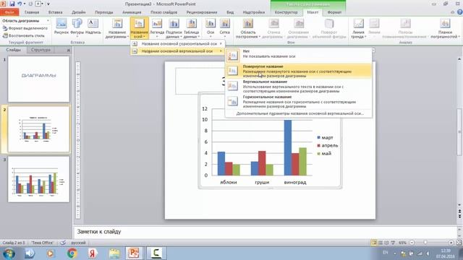463x260 pixels.
Task: Select Горизонтальное название horizontal title option
Action: [x=298, y=101]
